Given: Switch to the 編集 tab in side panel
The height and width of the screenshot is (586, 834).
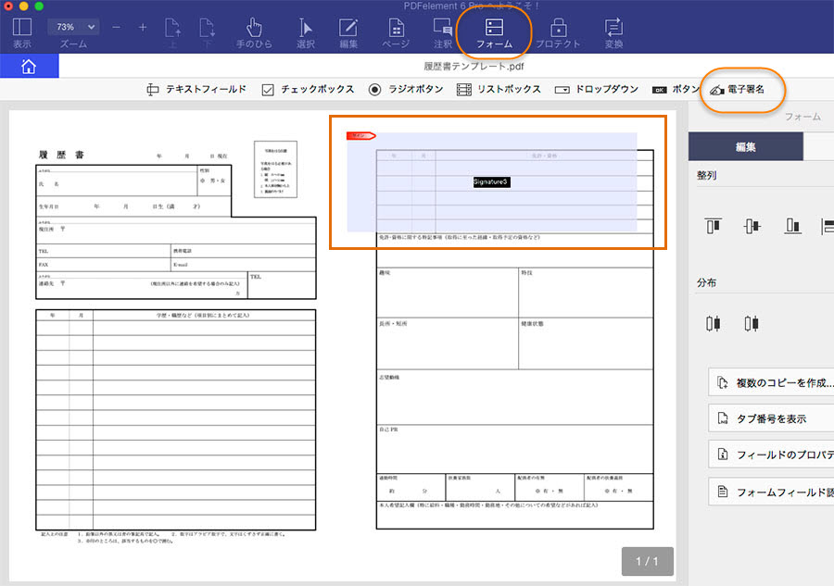Looking at the screenshot, I should click(745, 146).
